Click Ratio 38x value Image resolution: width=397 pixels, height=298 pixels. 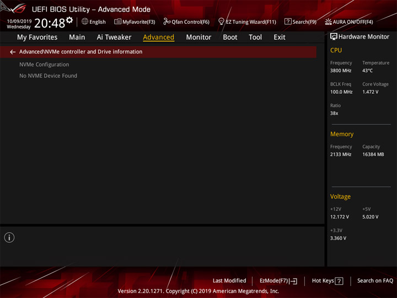click(x=334, y=113)
